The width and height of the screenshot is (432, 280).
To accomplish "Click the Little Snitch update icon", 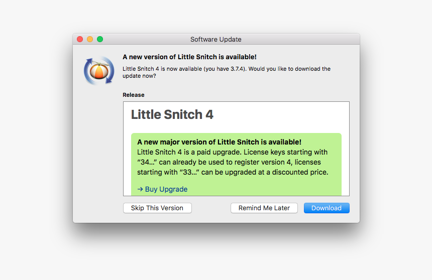I will pos(99,70).
